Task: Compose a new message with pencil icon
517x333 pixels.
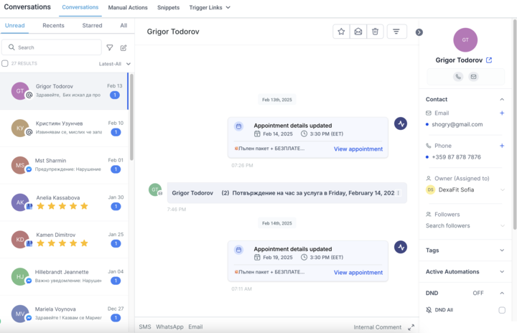Action: point(124,47)
